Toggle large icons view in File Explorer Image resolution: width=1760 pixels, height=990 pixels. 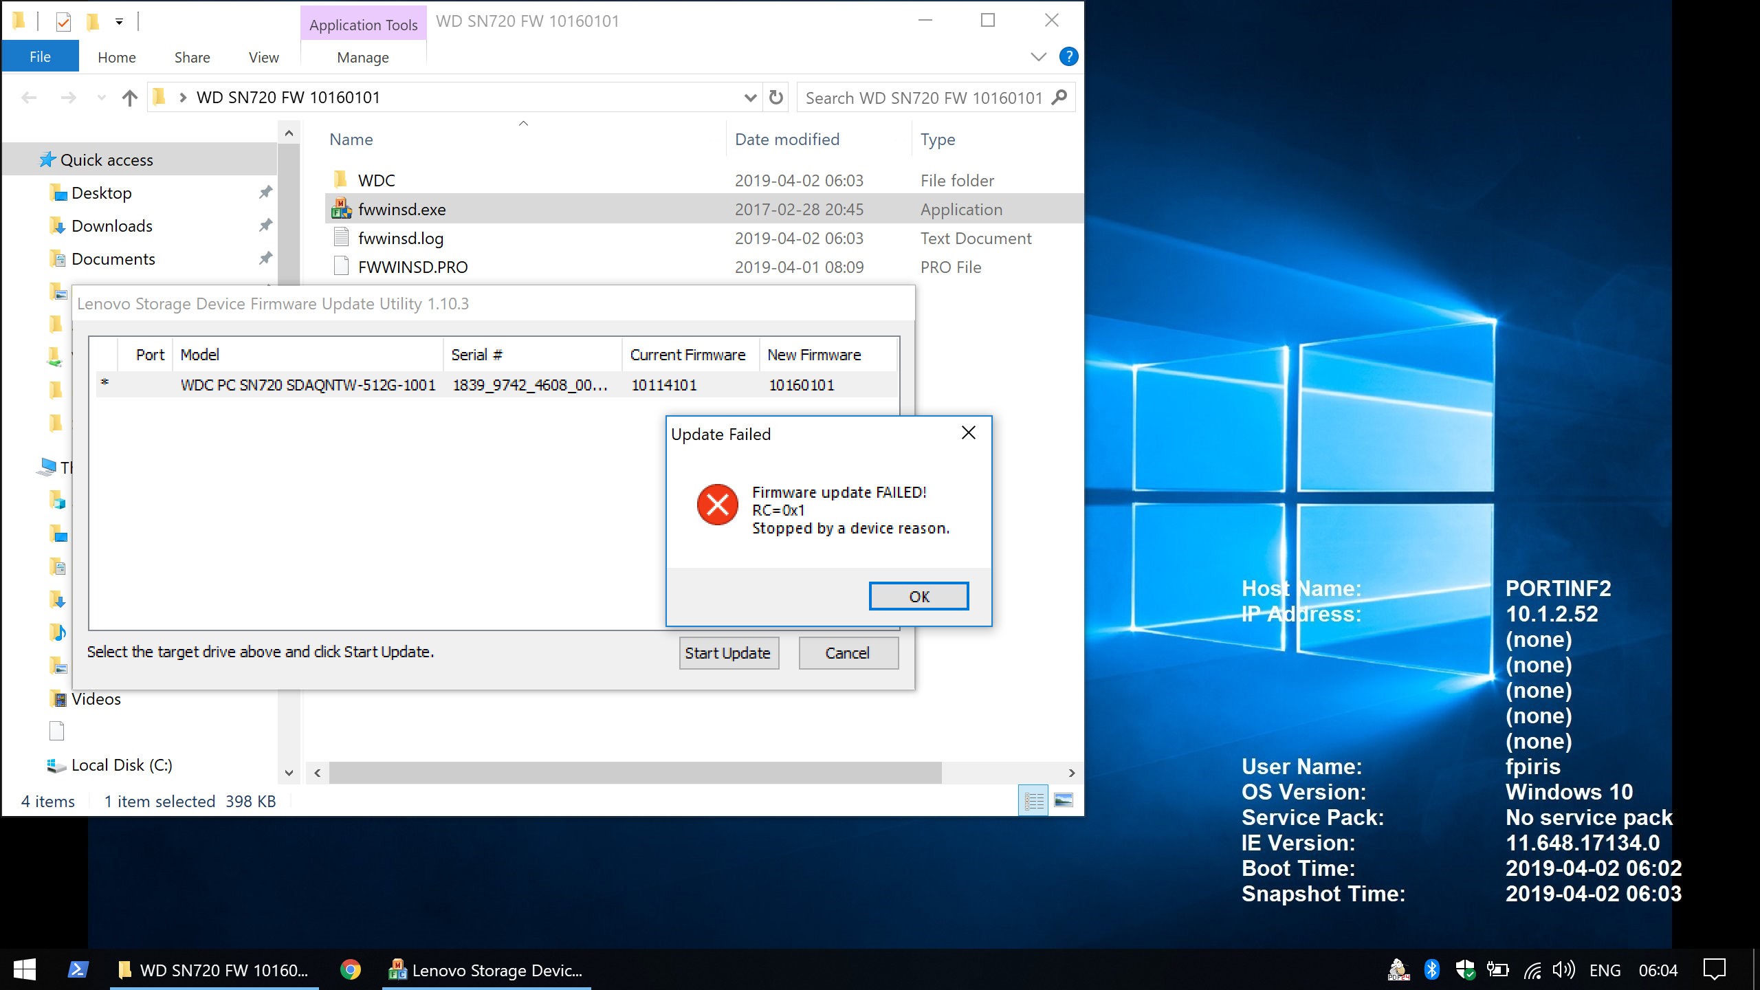coord(1062,799)
